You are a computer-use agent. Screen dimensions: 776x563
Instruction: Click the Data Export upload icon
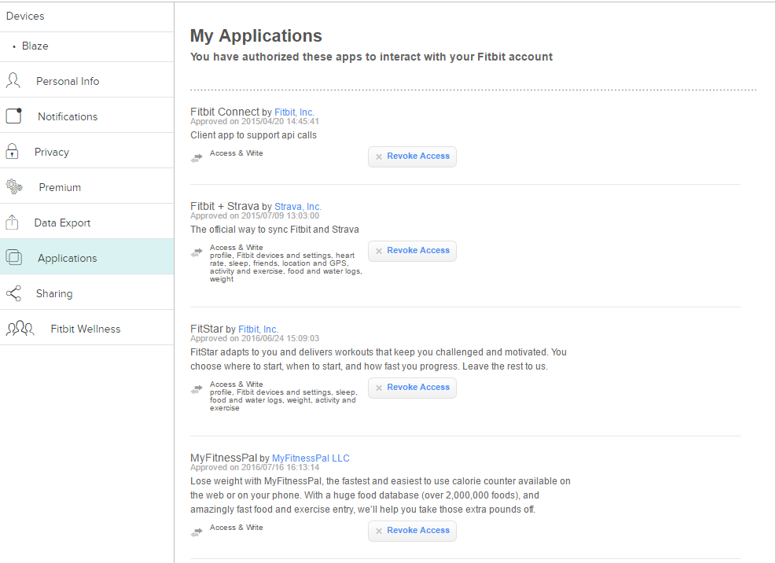tap(13, 223)
